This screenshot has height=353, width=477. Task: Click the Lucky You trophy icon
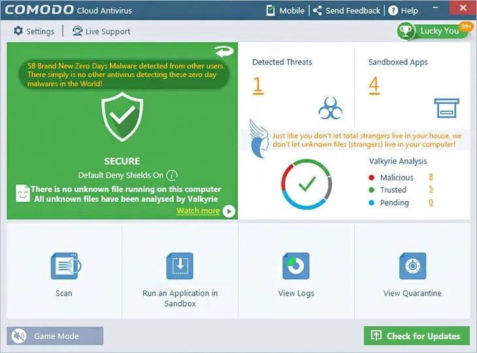tap(406, 31)
